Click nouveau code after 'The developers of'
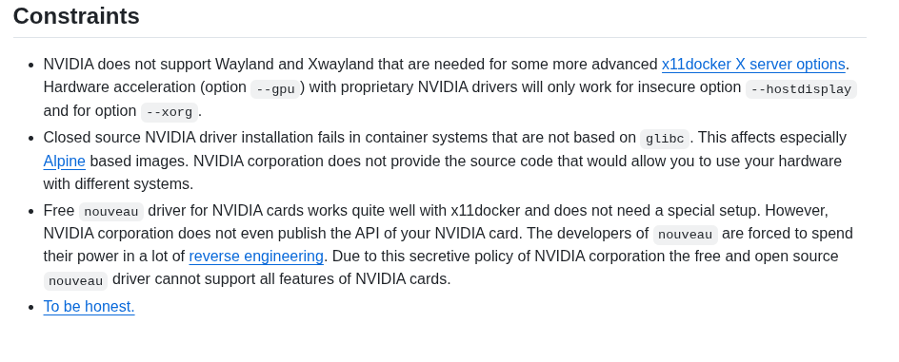This screenshot has width=899, height=362. tap(685, 235)
